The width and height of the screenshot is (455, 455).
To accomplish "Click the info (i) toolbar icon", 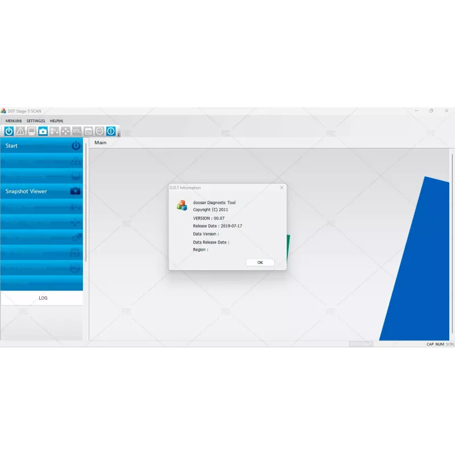I will 110,131.
